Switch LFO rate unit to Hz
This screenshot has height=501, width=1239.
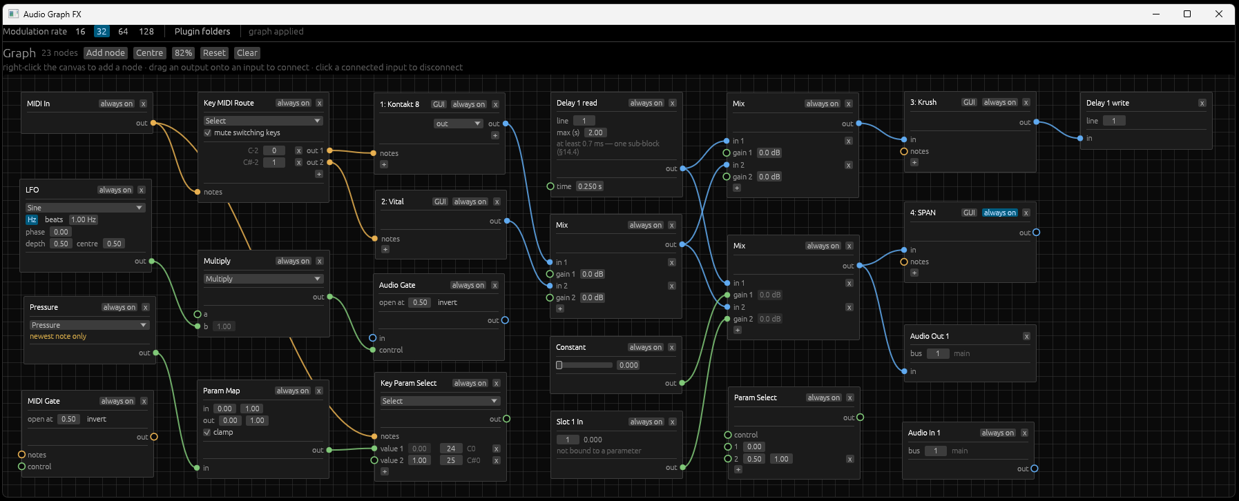click(32, 219)
